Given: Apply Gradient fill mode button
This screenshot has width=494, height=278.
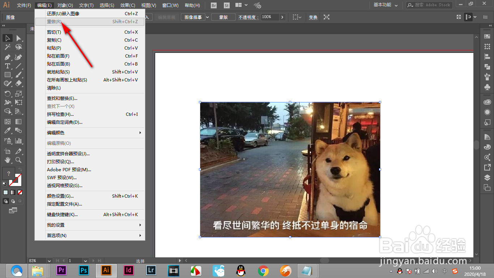Looking at the screenshot, I should point(13,192).
